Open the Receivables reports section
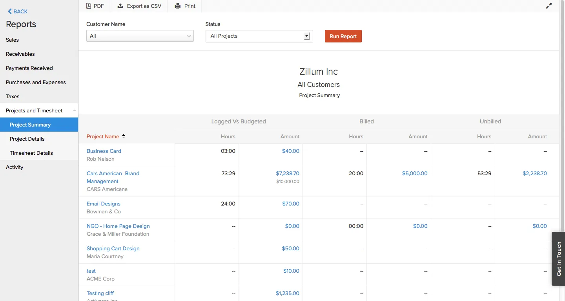The height and width of the screenshot is (301, 565). coord(20,54)
